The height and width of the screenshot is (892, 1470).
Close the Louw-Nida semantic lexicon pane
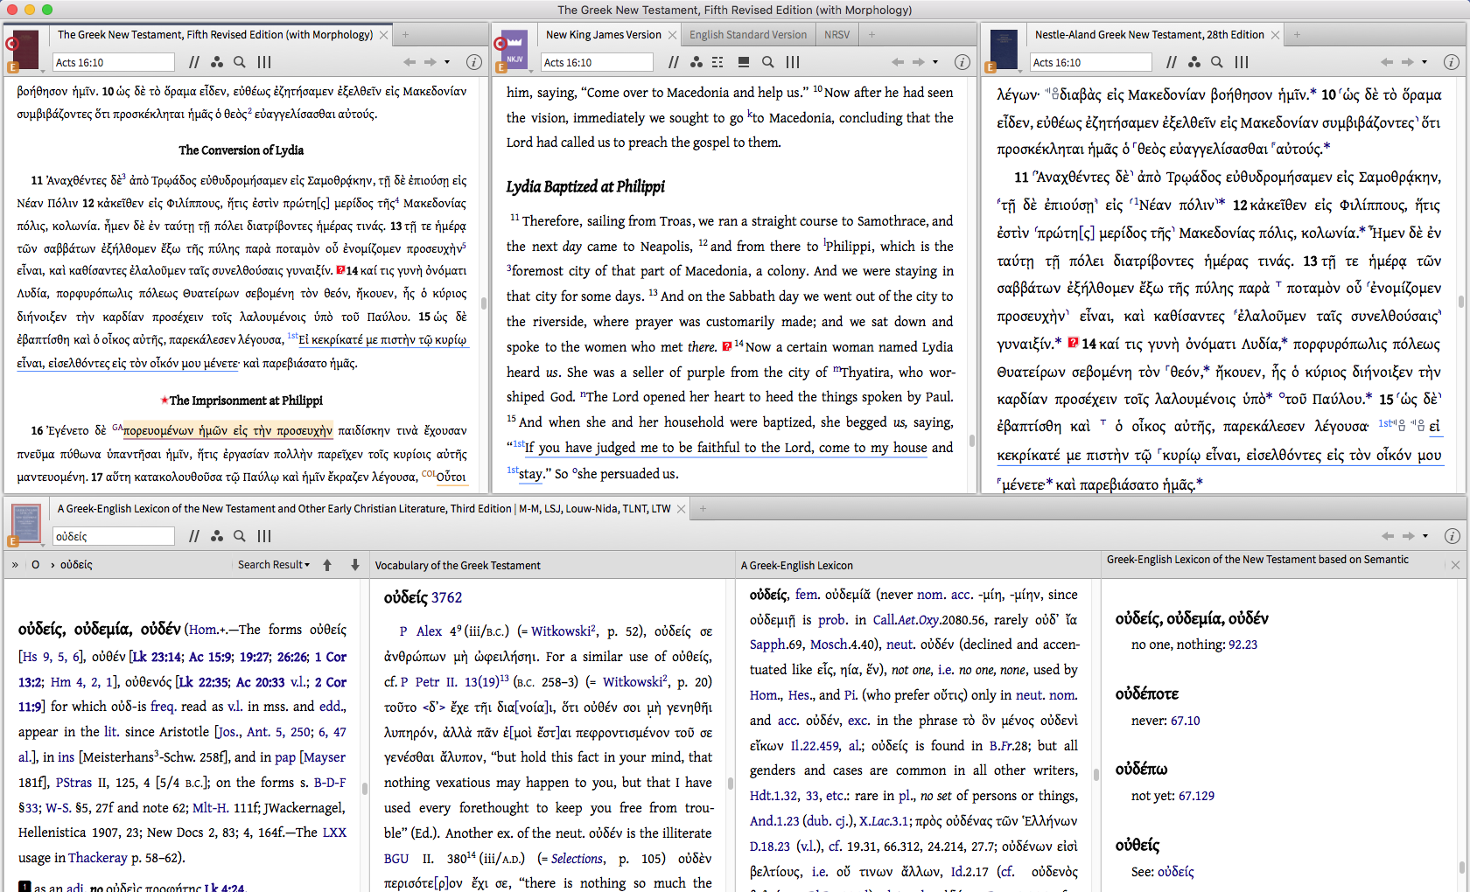tap(1455, 565)
